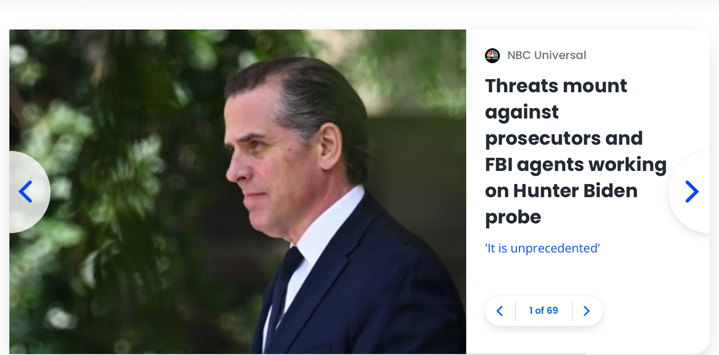Click "prosecutors and" in the headline

(x=564, y=139)
